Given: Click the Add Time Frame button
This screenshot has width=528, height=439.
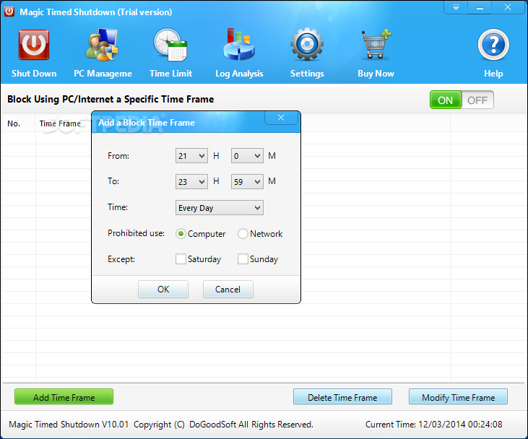Looking at the screenshot, I should point(64,397).
